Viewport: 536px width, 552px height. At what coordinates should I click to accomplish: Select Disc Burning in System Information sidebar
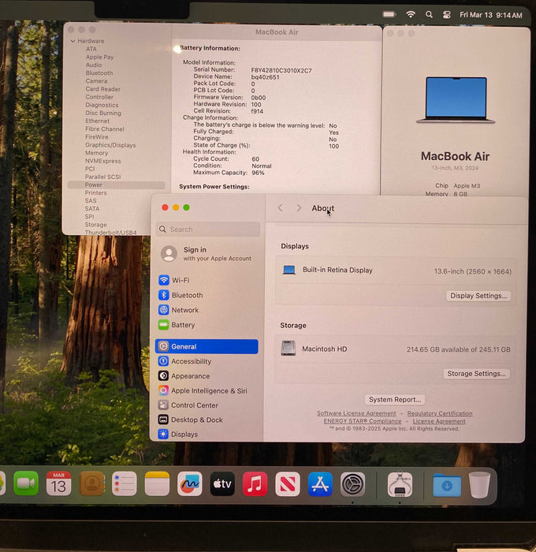[x=103, y=113]
